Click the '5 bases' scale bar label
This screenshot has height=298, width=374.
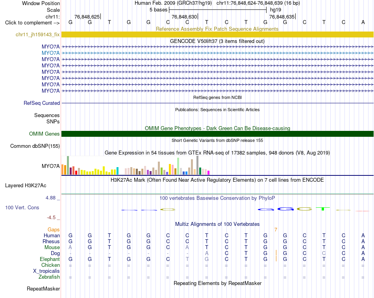click(158, 10)
